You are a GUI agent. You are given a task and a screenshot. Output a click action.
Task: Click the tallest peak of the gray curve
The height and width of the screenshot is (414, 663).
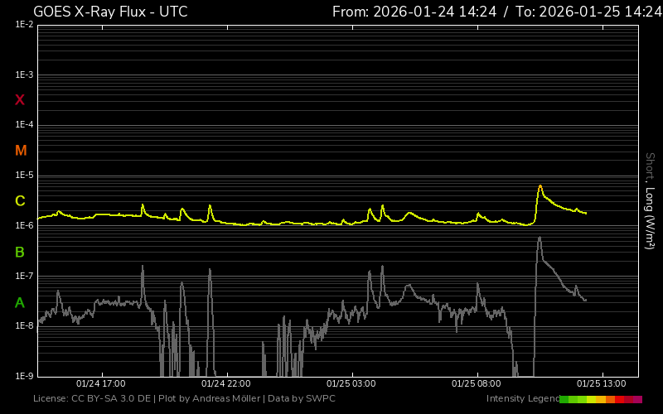point(540,238)
